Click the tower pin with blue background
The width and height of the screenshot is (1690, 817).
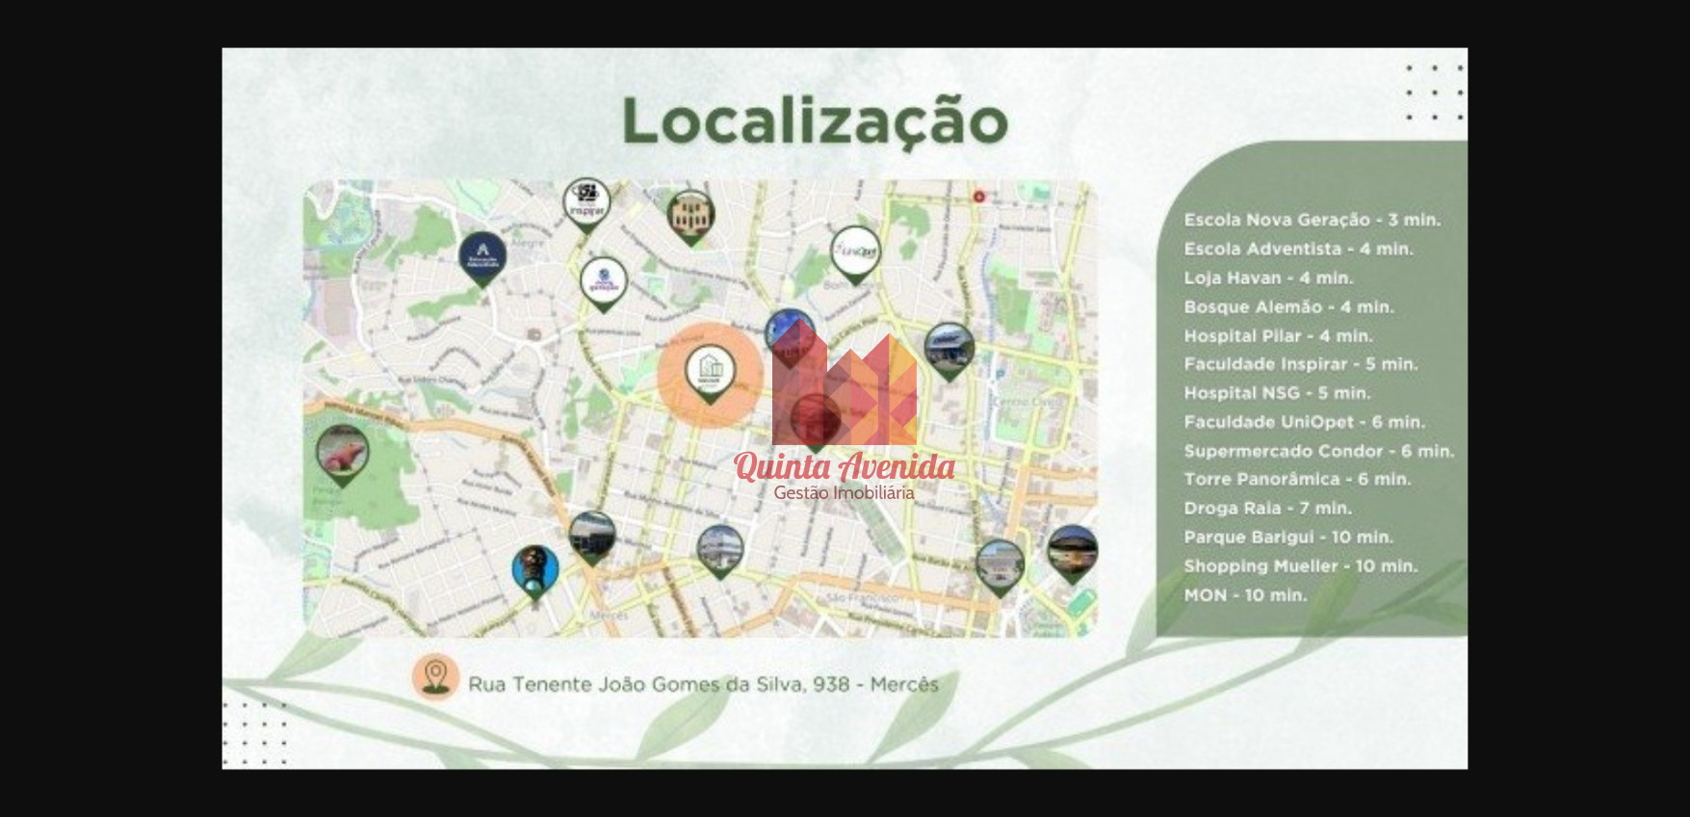[534, 569]
